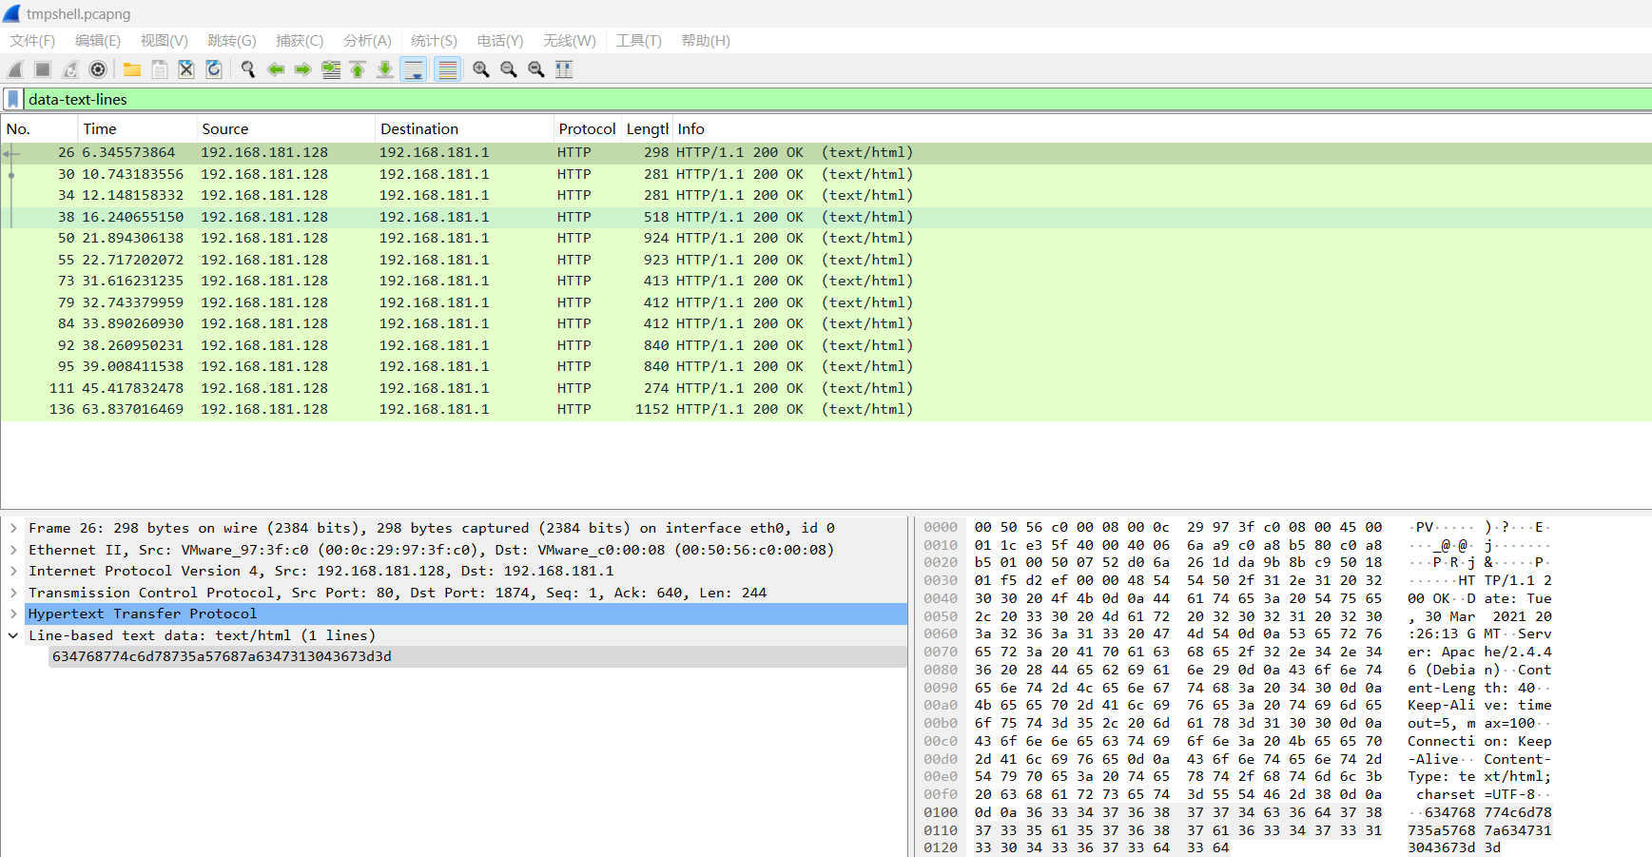
Task: Open the 工具(T) menu
Action: (x=638, y=41)
